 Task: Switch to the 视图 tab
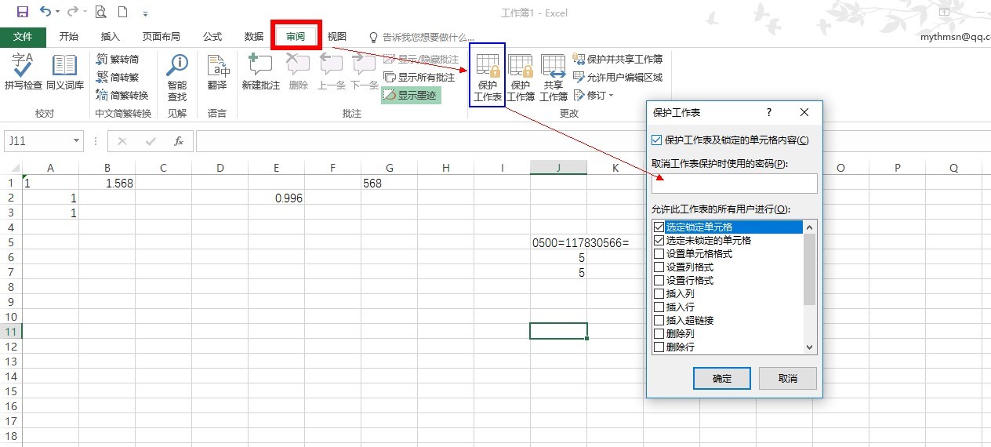(337, 37)
